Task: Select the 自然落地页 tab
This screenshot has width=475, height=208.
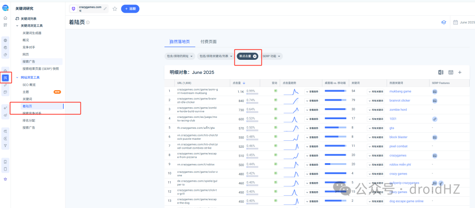Action: point(179,42)
